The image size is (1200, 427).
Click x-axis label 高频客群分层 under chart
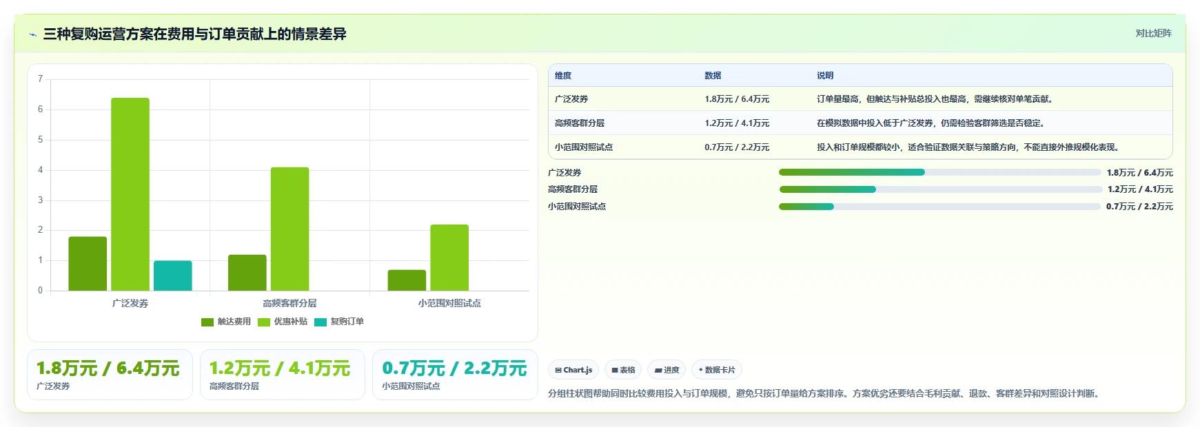pos(290,303)
